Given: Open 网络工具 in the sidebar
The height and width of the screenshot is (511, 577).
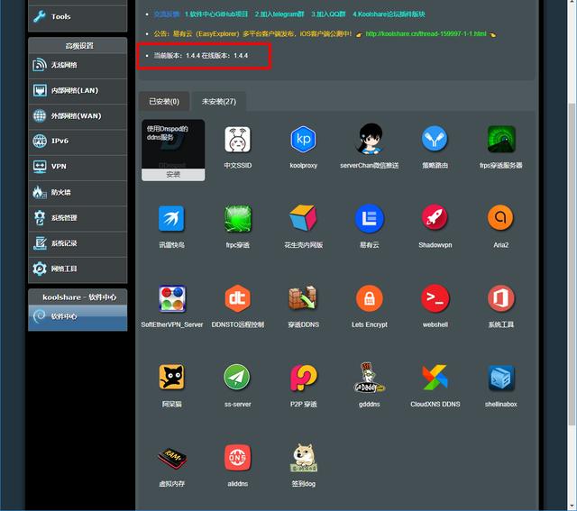Looking at the screenshot, I should click(x=78, y=269).
